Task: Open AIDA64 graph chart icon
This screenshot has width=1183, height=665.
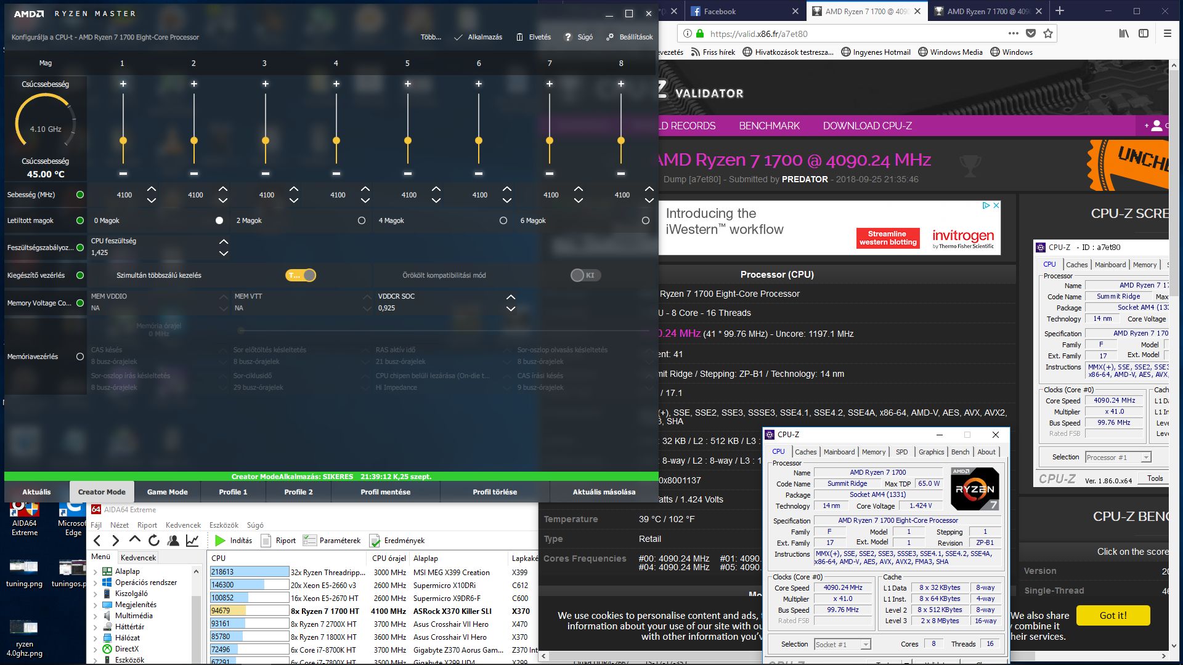Action: (192, 541)
